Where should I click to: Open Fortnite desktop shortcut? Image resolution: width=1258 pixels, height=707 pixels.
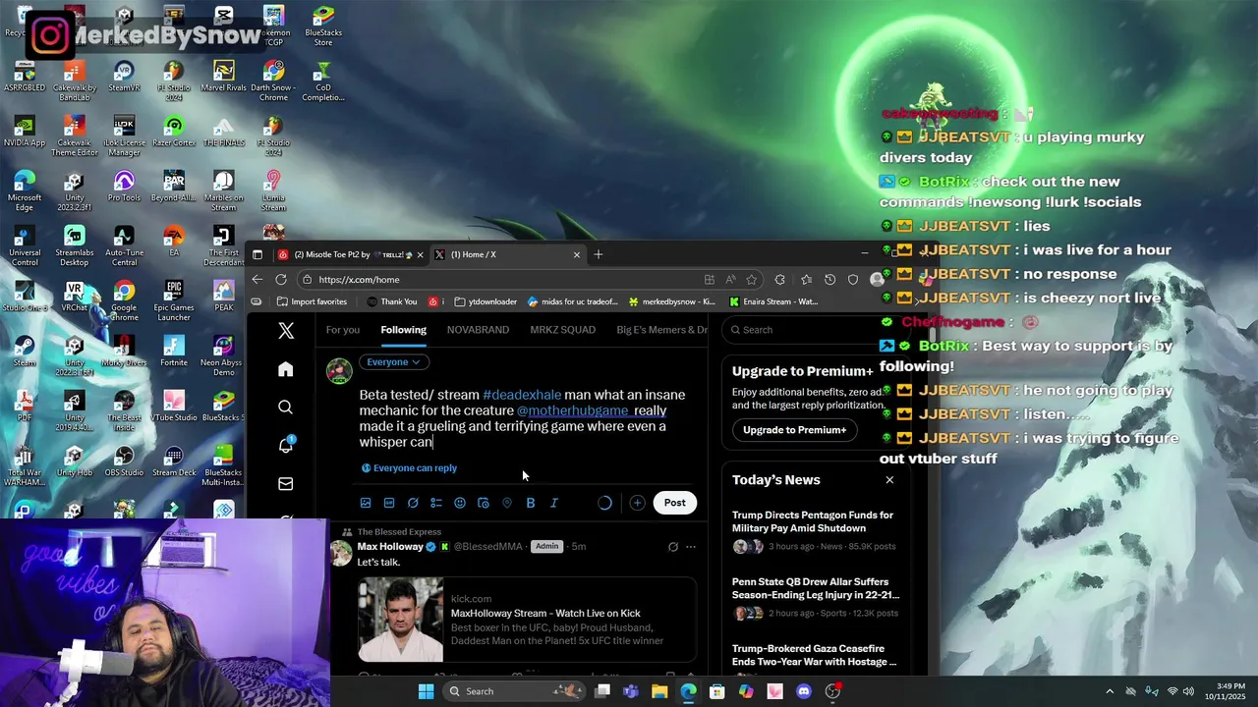click(174, 353)
